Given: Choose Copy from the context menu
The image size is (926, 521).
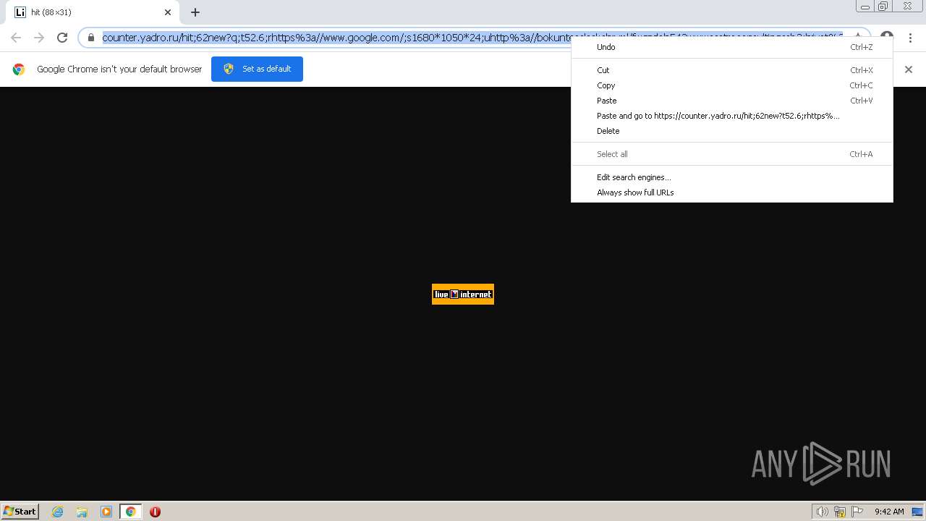Looking at the screenshot, I should pyautogui.click(x=732, y=85).
